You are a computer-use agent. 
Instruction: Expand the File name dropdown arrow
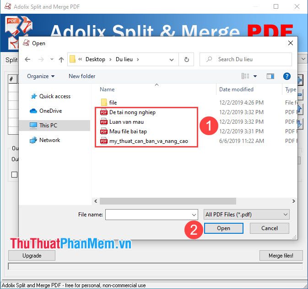[194, 215]
